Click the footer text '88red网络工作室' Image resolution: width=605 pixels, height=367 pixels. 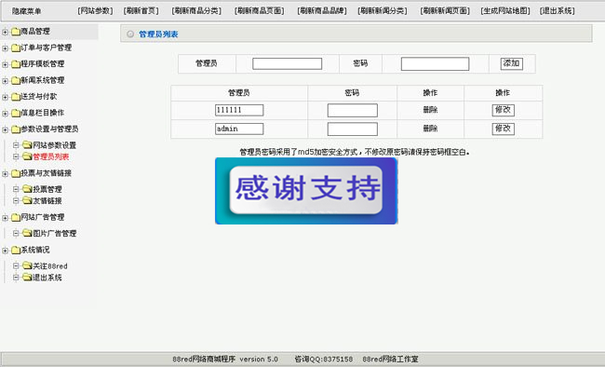390,360
